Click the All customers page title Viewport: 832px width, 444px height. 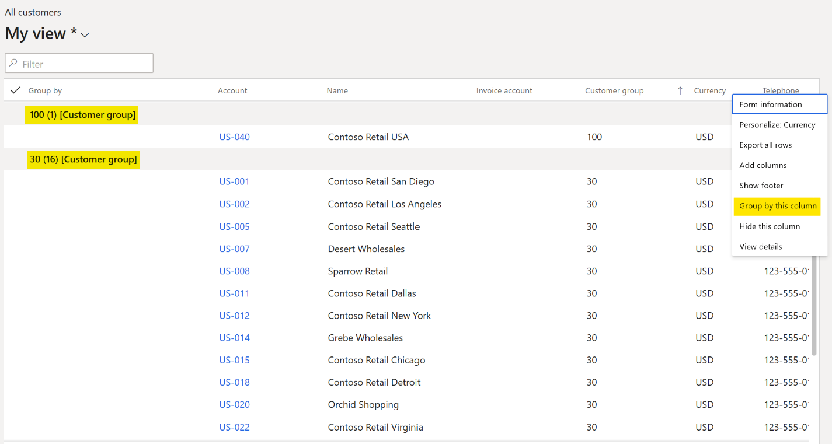(x=33, y=12)
